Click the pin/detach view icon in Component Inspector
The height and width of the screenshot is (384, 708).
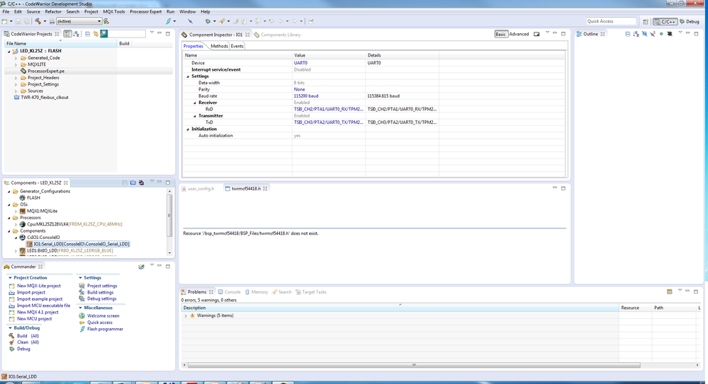[536, 34]
